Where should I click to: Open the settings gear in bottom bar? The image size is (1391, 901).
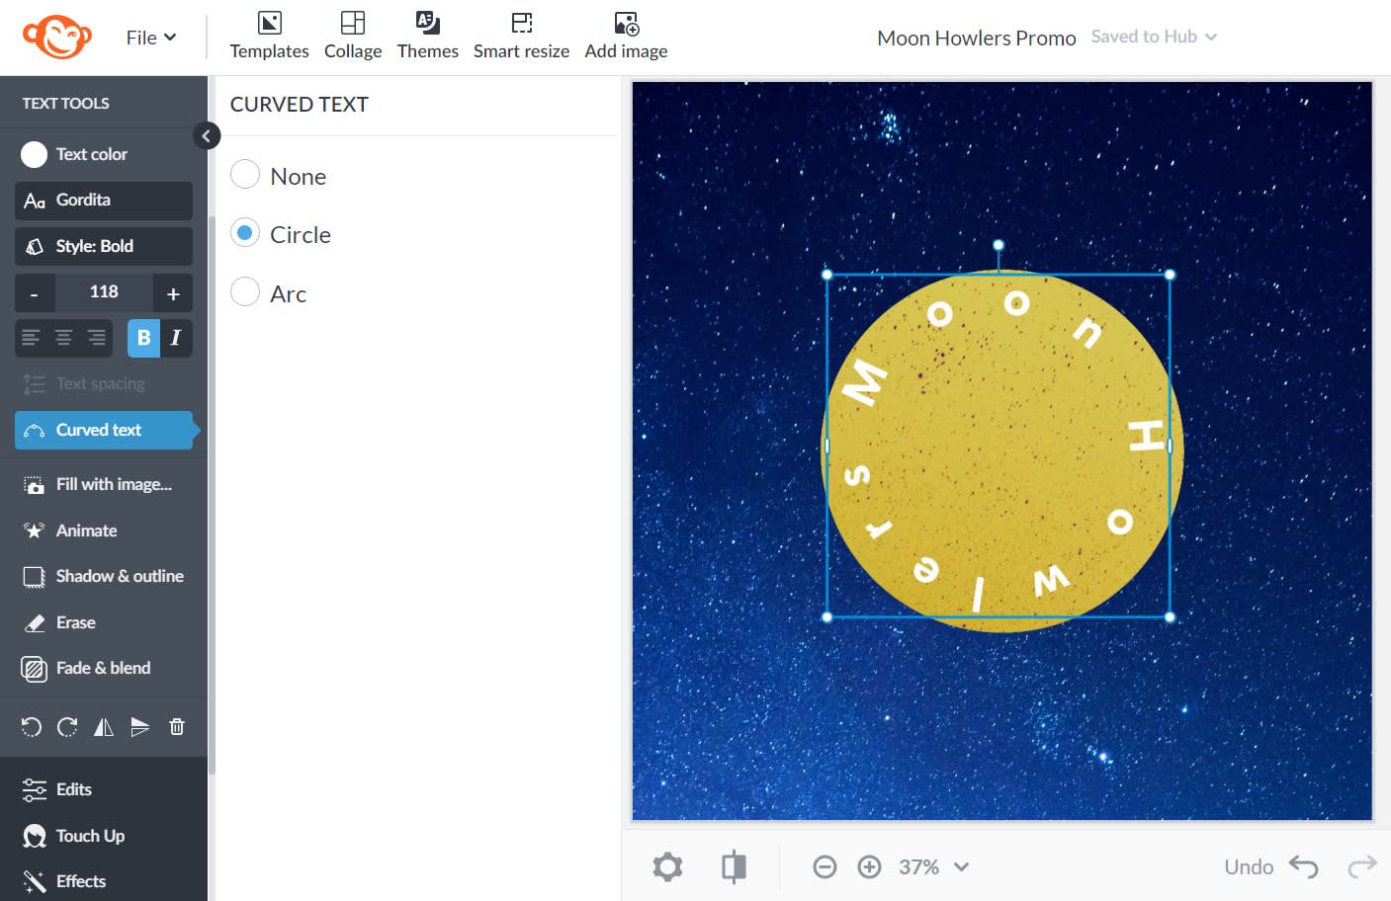(667, 867)
